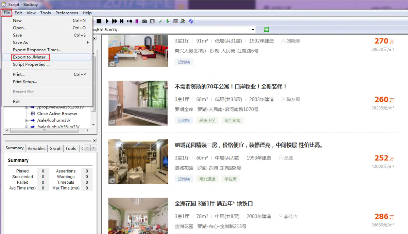Click the Play single step icon
This screenshot has height=234, width=408.
coord(107,21)
